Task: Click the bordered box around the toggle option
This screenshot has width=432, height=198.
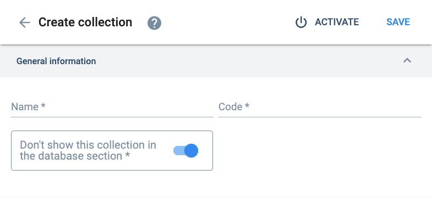Action: (112, 150)
